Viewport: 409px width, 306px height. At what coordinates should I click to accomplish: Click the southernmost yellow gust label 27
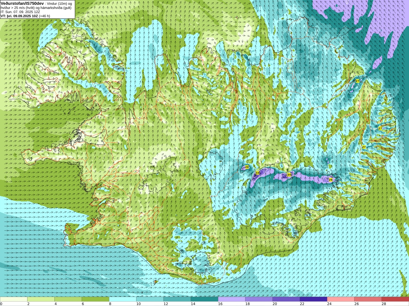tap(364, 147)
